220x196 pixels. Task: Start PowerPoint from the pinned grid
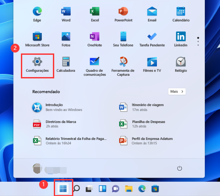123,14
